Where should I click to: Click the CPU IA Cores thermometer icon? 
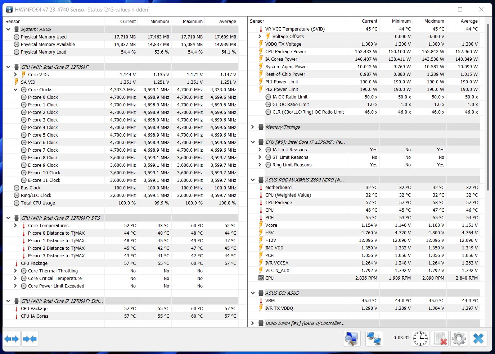coord(17,316)
